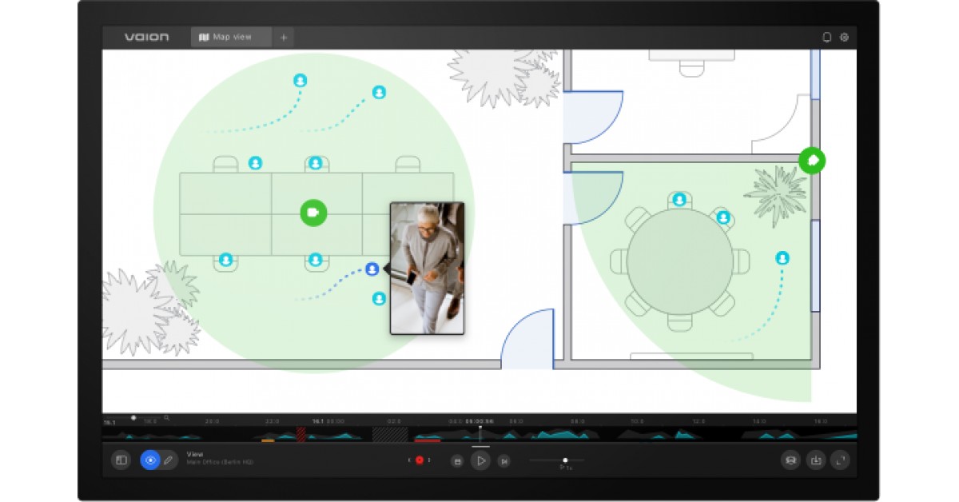Click the Vaion logo
This screenshot has width=959, height=502.
147,36
